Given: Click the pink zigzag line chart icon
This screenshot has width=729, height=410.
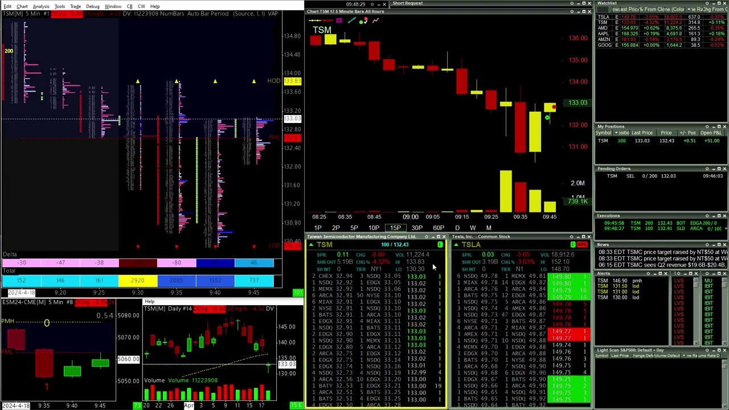Looking at the screenshot, I should [x=375, y=20].
